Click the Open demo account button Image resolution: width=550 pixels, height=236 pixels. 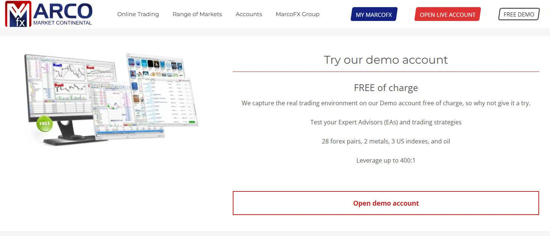386,203
